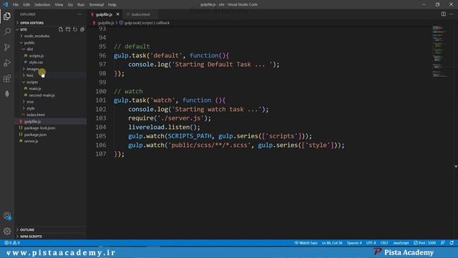Click Port: 5500 Live Server status

[x=424, y=243]
